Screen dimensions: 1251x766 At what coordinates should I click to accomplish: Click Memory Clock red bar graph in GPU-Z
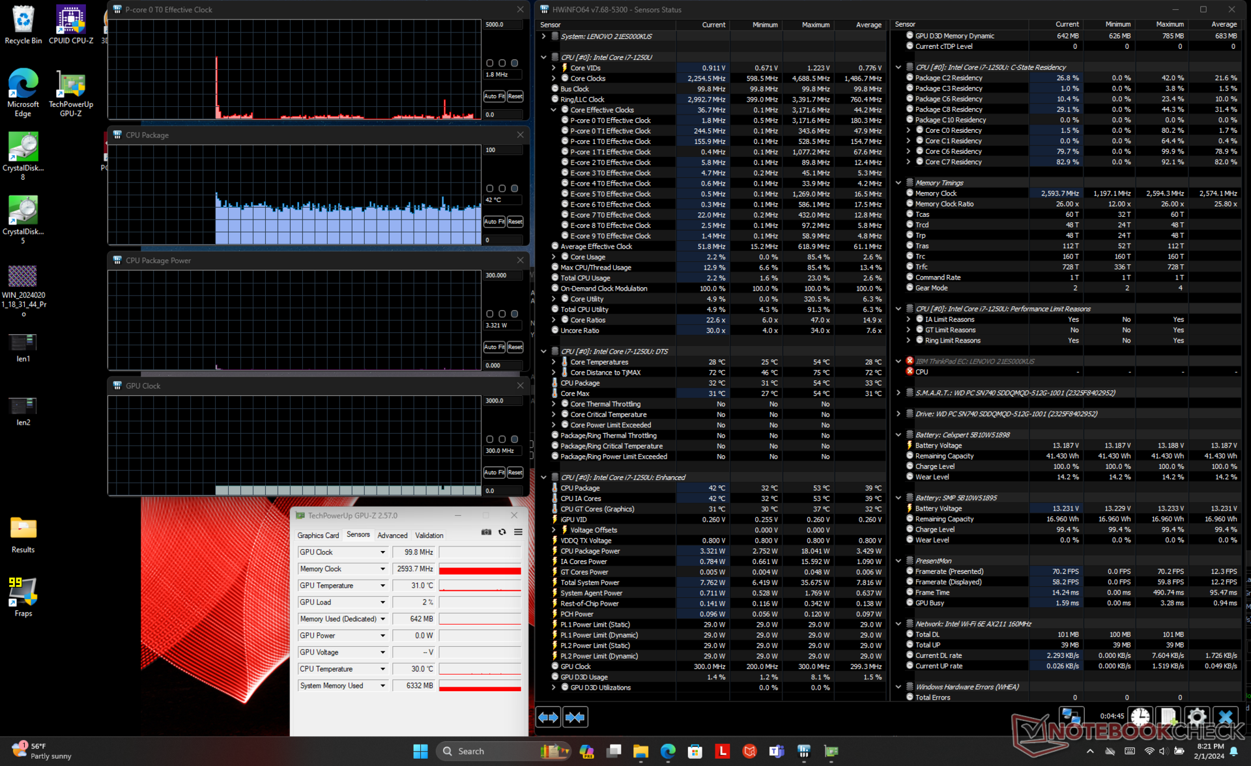point(480,569)
